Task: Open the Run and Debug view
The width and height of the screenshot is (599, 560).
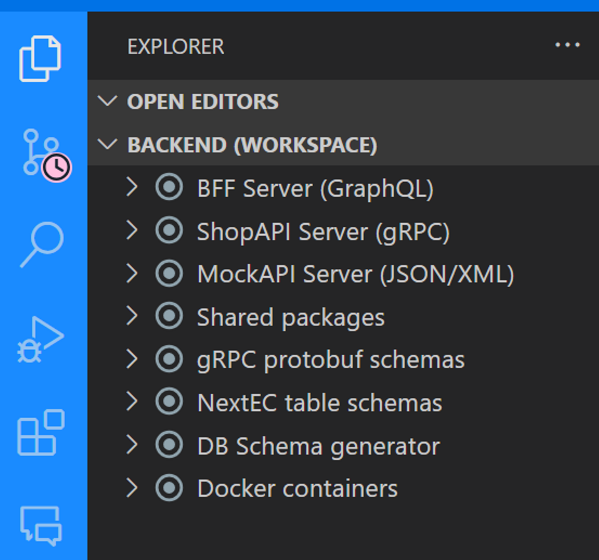Action: click(41, 340)
